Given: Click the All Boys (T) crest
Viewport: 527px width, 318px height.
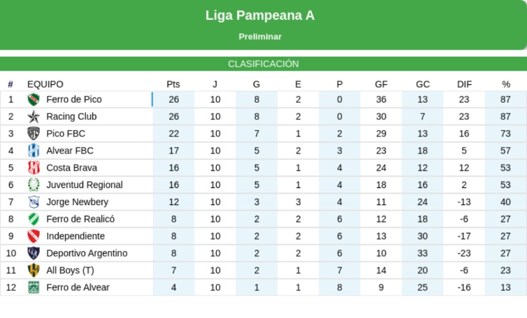Looking at the screenshot, I should 33,270.
